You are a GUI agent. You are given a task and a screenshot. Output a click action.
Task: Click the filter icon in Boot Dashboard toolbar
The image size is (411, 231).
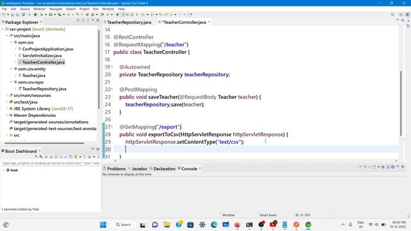(x=84, y=157)
